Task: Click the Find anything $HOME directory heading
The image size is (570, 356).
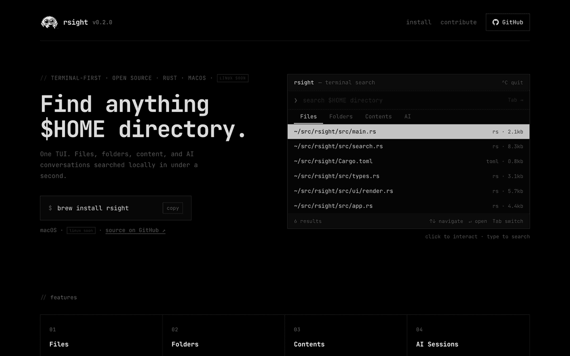Action: [143, 116]
